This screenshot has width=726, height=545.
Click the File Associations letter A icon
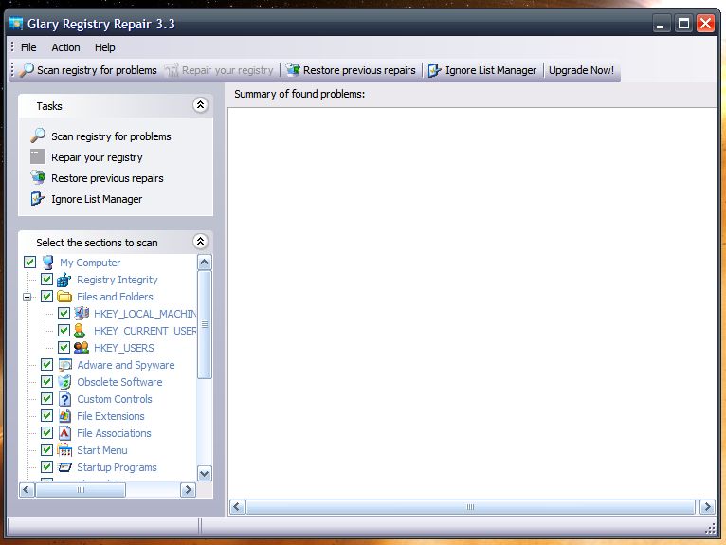pos(64,433)
